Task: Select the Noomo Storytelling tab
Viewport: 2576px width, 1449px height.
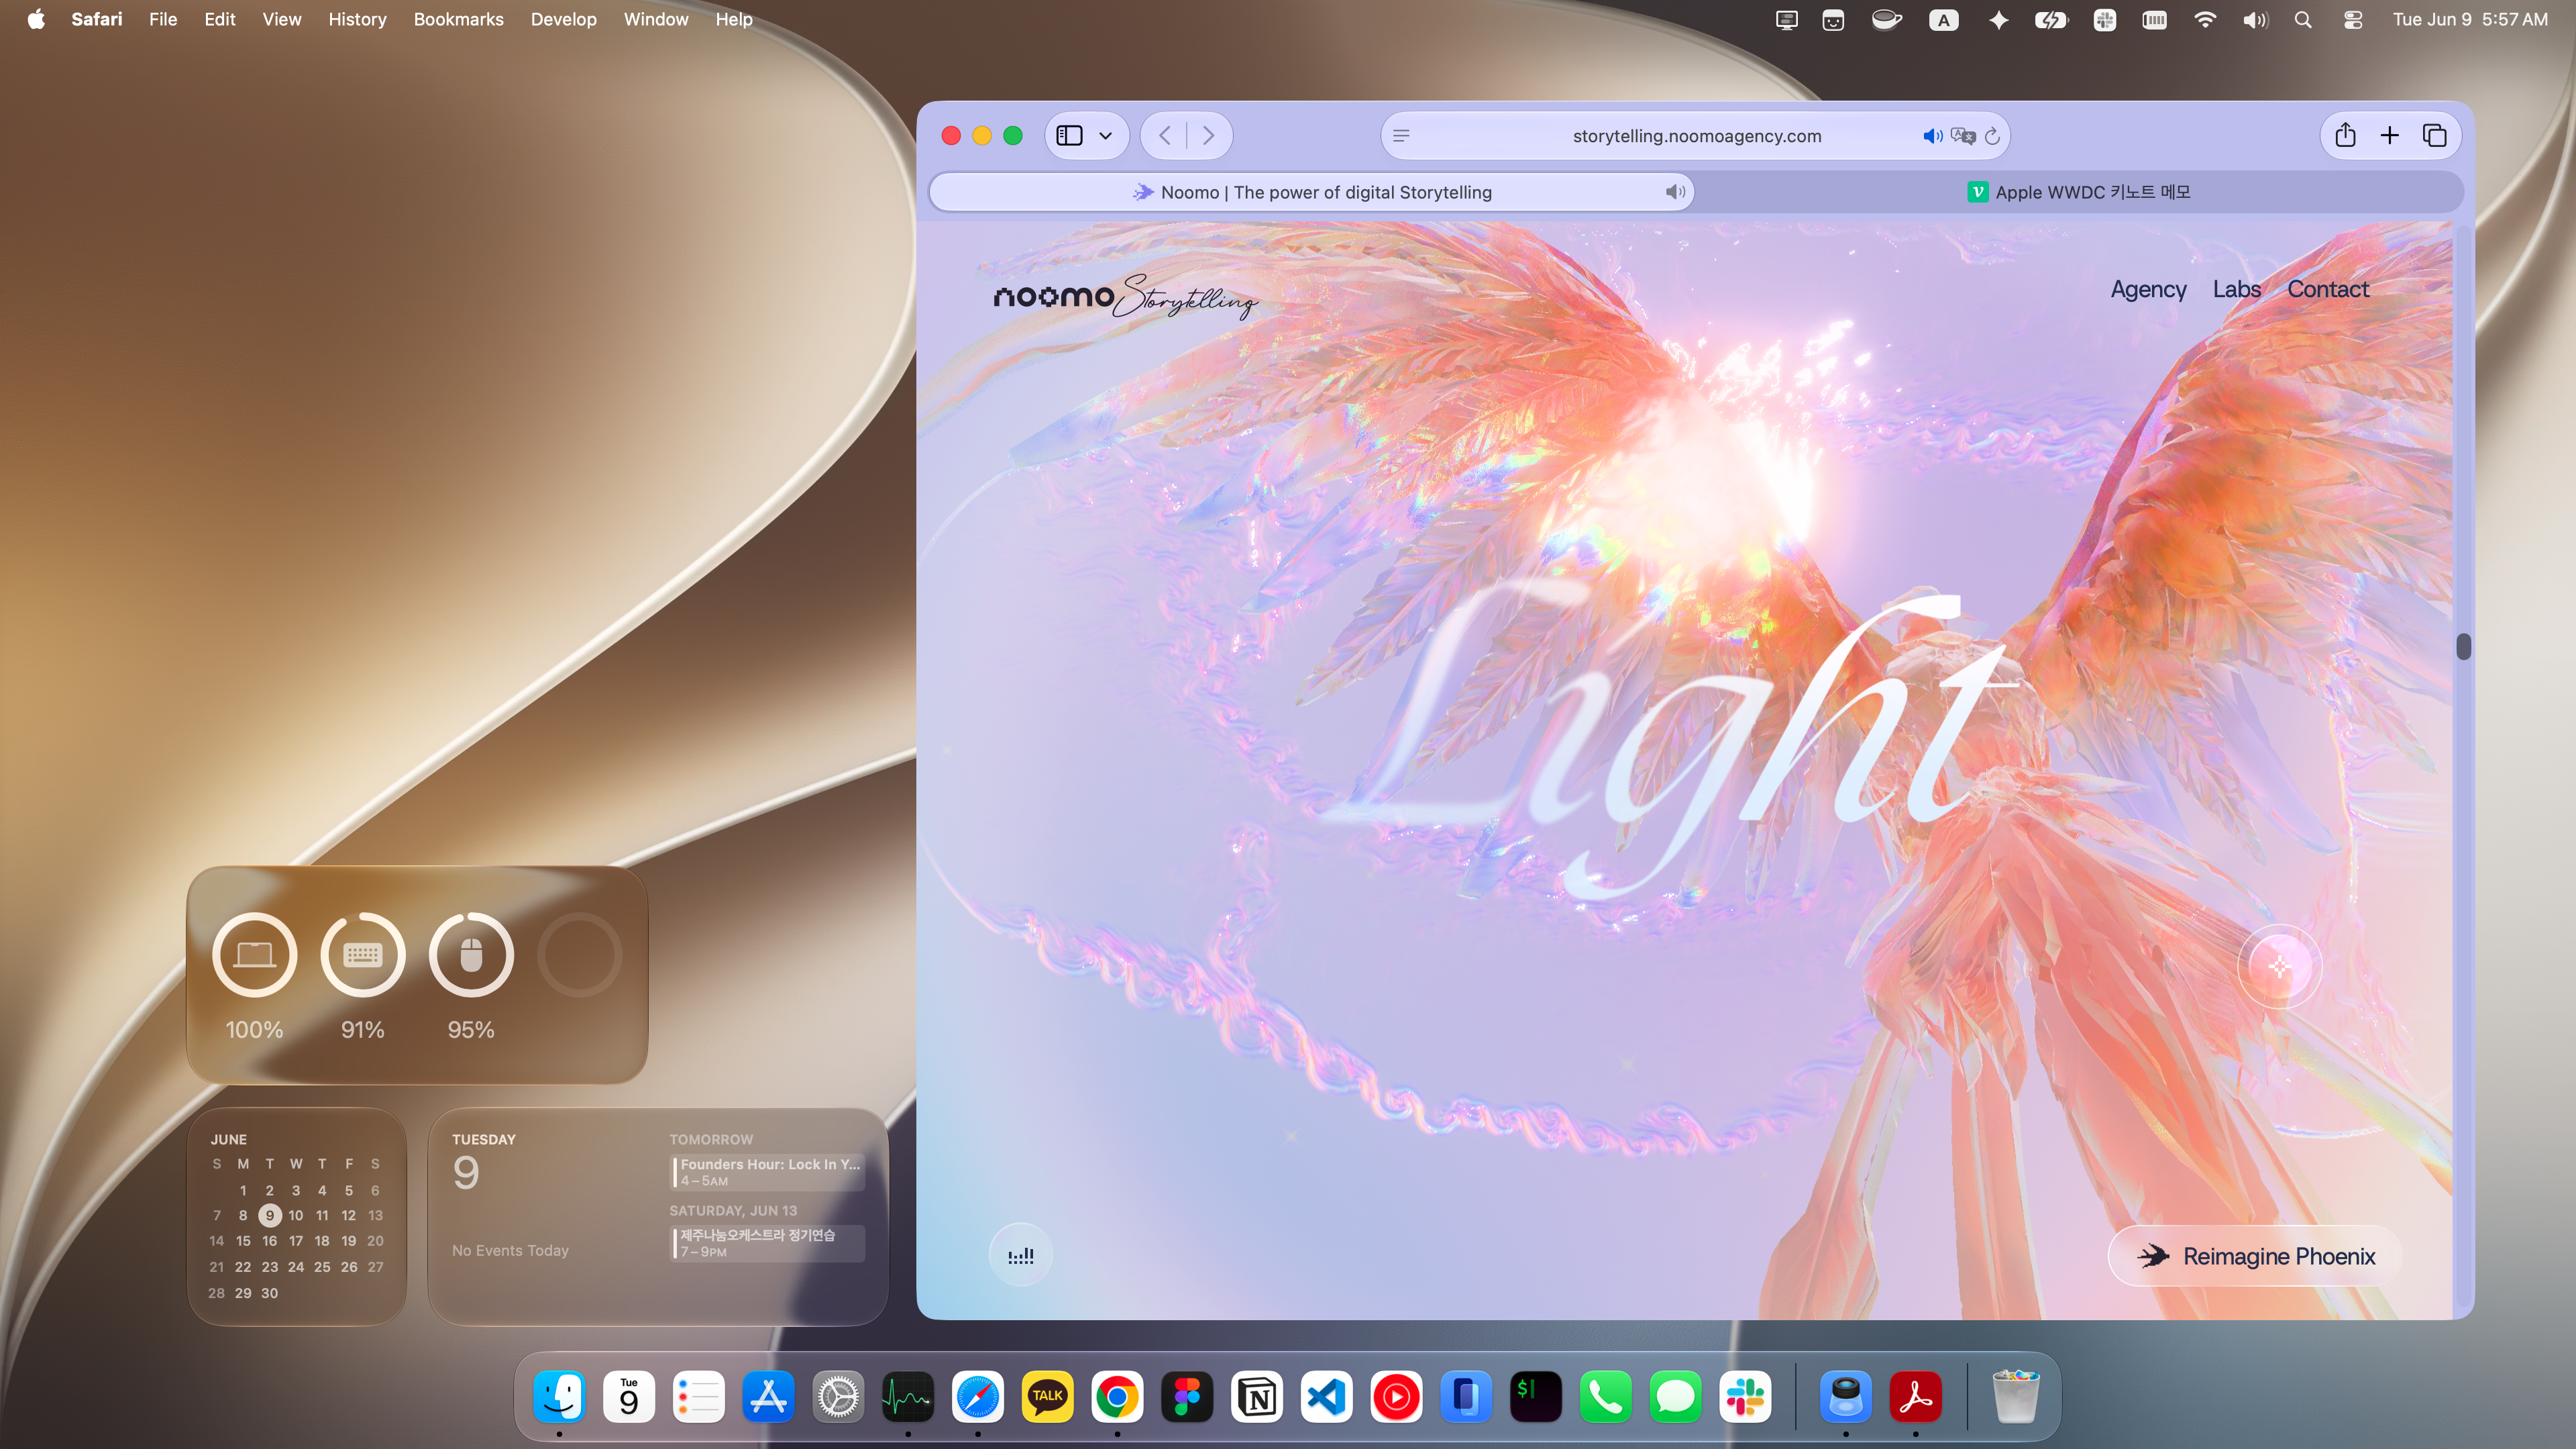Action: pyautogui.click(x=1311, y=192)
